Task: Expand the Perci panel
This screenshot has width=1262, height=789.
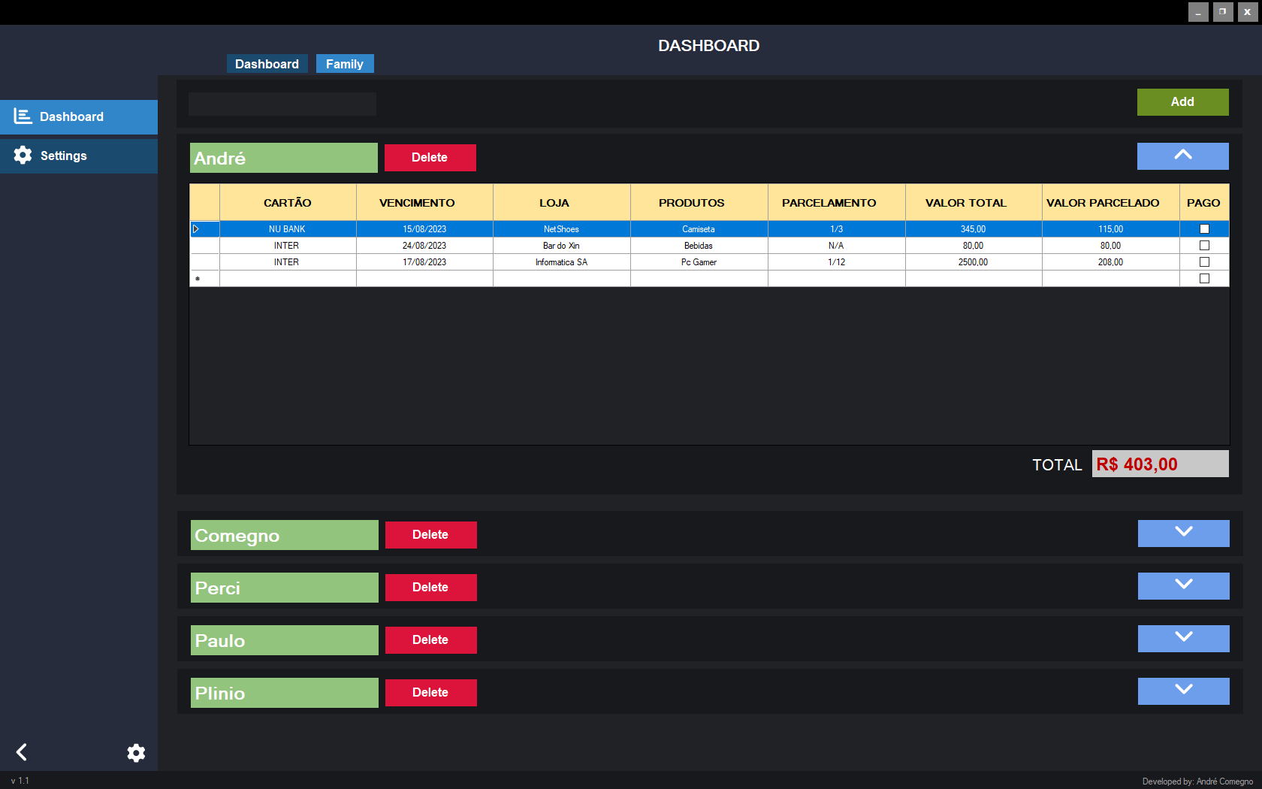Action: click(1184, 586)
